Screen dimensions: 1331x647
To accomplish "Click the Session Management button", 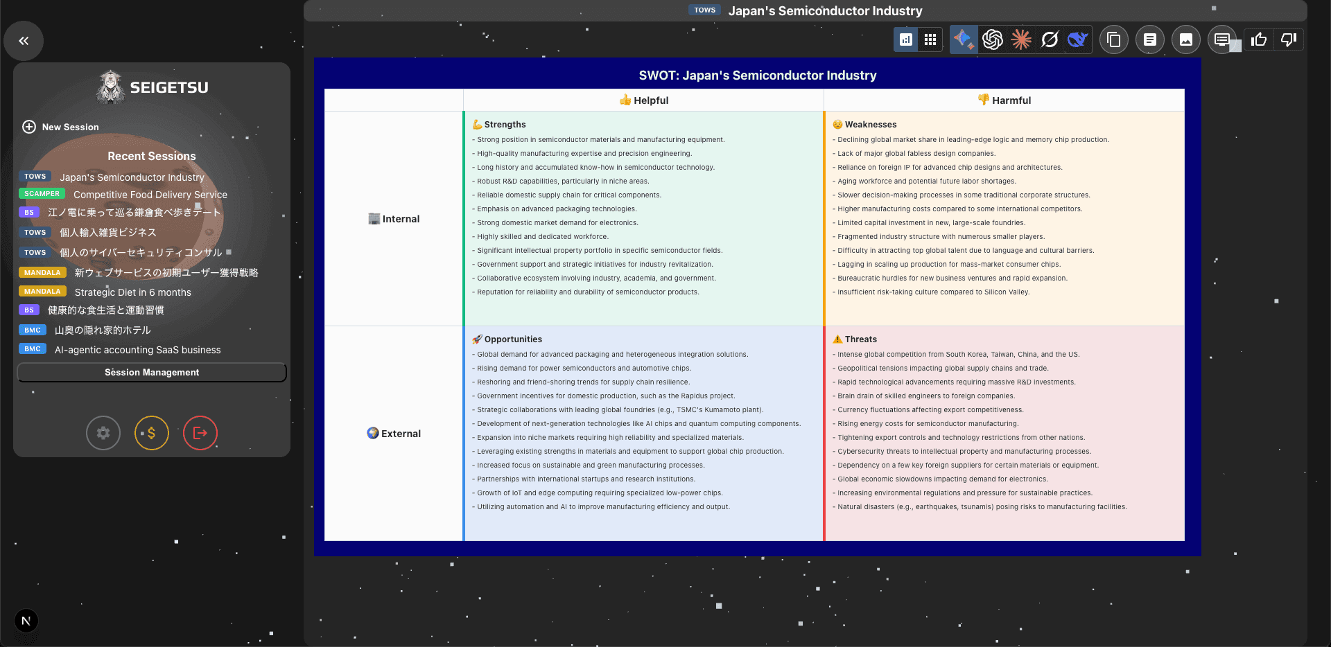I will 152,373.
